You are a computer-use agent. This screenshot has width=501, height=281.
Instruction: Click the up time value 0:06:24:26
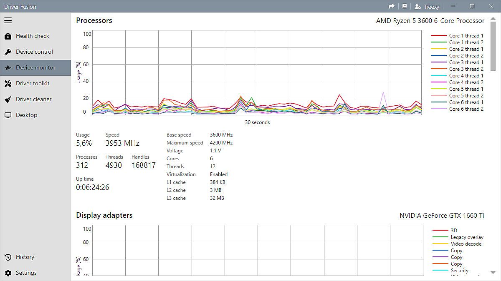93,187
